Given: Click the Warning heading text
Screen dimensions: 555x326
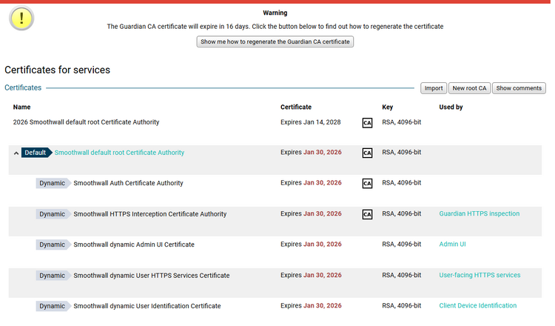Looking at the screenshot, I should tap(275, 13).
